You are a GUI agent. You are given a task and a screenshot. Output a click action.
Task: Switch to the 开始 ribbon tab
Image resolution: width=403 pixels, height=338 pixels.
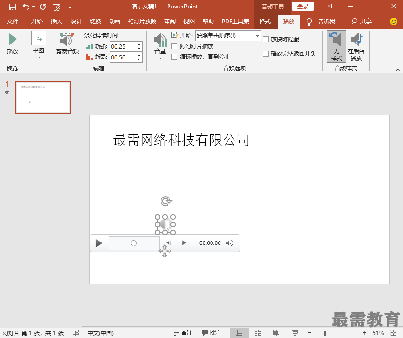(x=37, y=22)
